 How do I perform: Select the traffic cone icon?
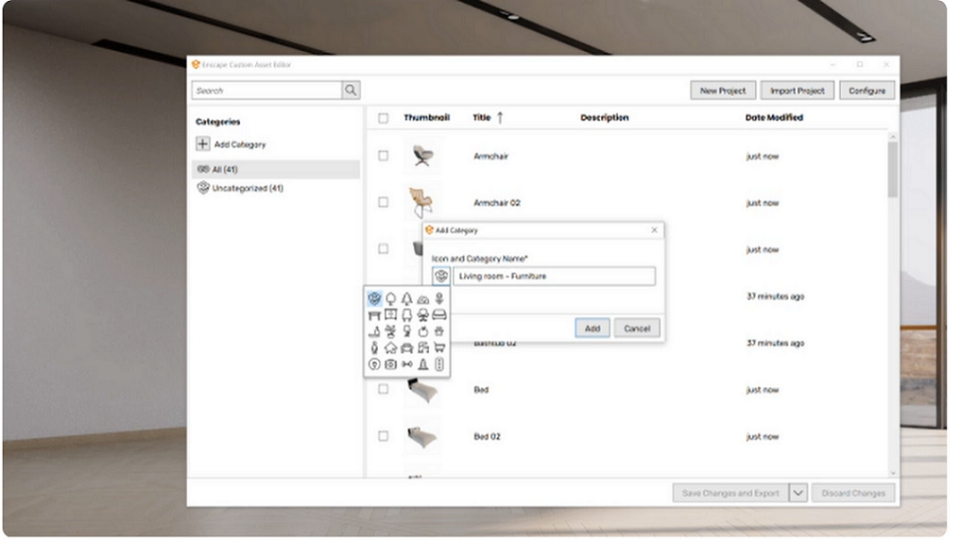423,363
